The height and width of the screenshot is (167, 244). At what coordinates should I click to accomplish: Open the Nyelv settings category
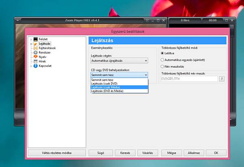point(42,57)
